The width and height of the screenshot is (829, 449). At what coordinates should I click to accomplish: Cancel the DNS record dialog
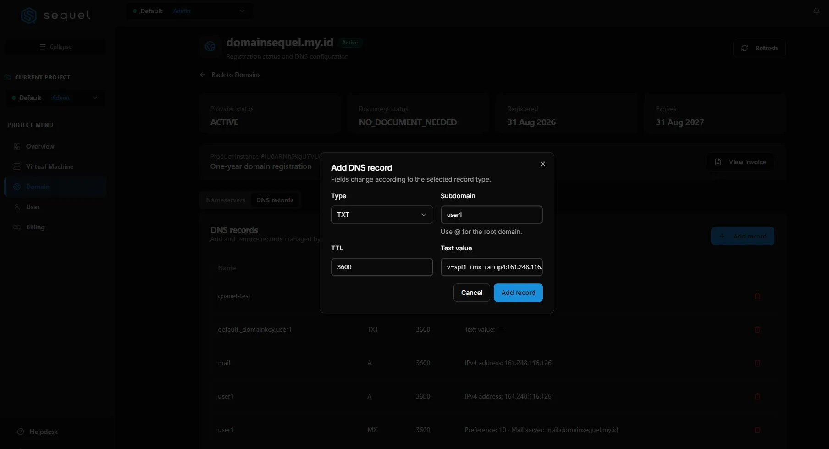(x=472, y=293)
